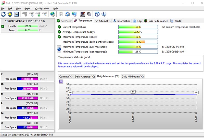Open the Disk Performance tab
The width and height of the screenshot is (204, 138).
coord(156,21)
